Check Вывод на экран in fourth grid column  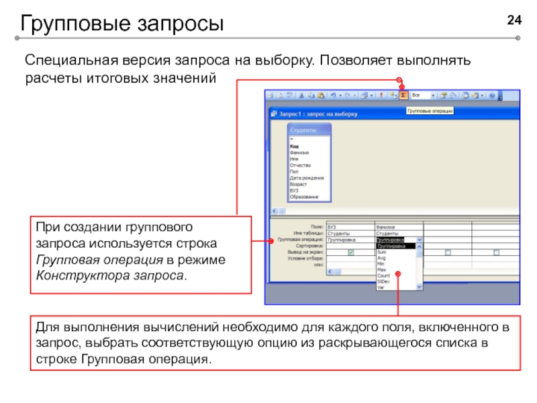coord(496,253)
